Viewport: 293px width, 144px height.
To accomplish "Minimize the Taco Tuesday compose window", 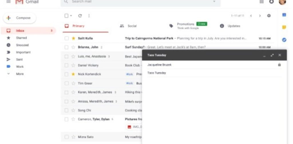I will (264, 56).
